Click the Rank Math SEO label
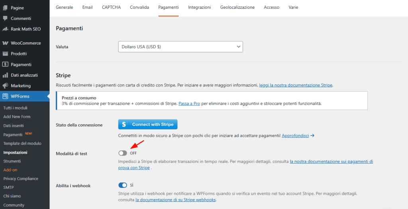 26,29
